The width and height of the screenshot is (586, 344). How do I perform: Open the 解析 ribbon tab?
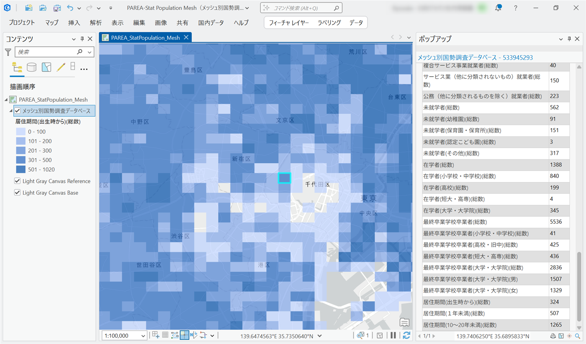click(x=96, y=23)
